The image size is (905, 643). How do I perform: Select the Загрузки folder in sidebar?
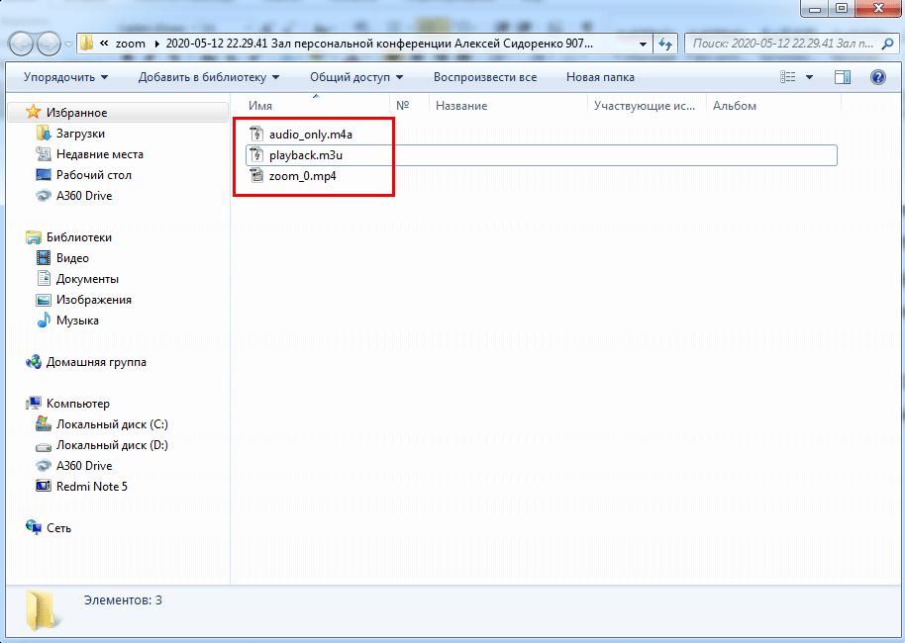tap(80, 134)
